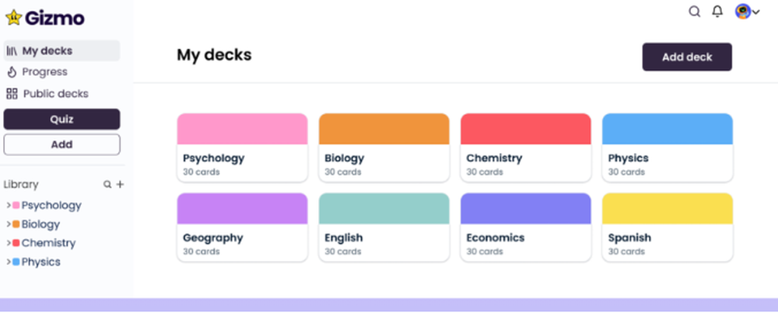This screenshot has height=316, width=778.
Task: Add a library item with plus icon
Action: click(120, 185)
